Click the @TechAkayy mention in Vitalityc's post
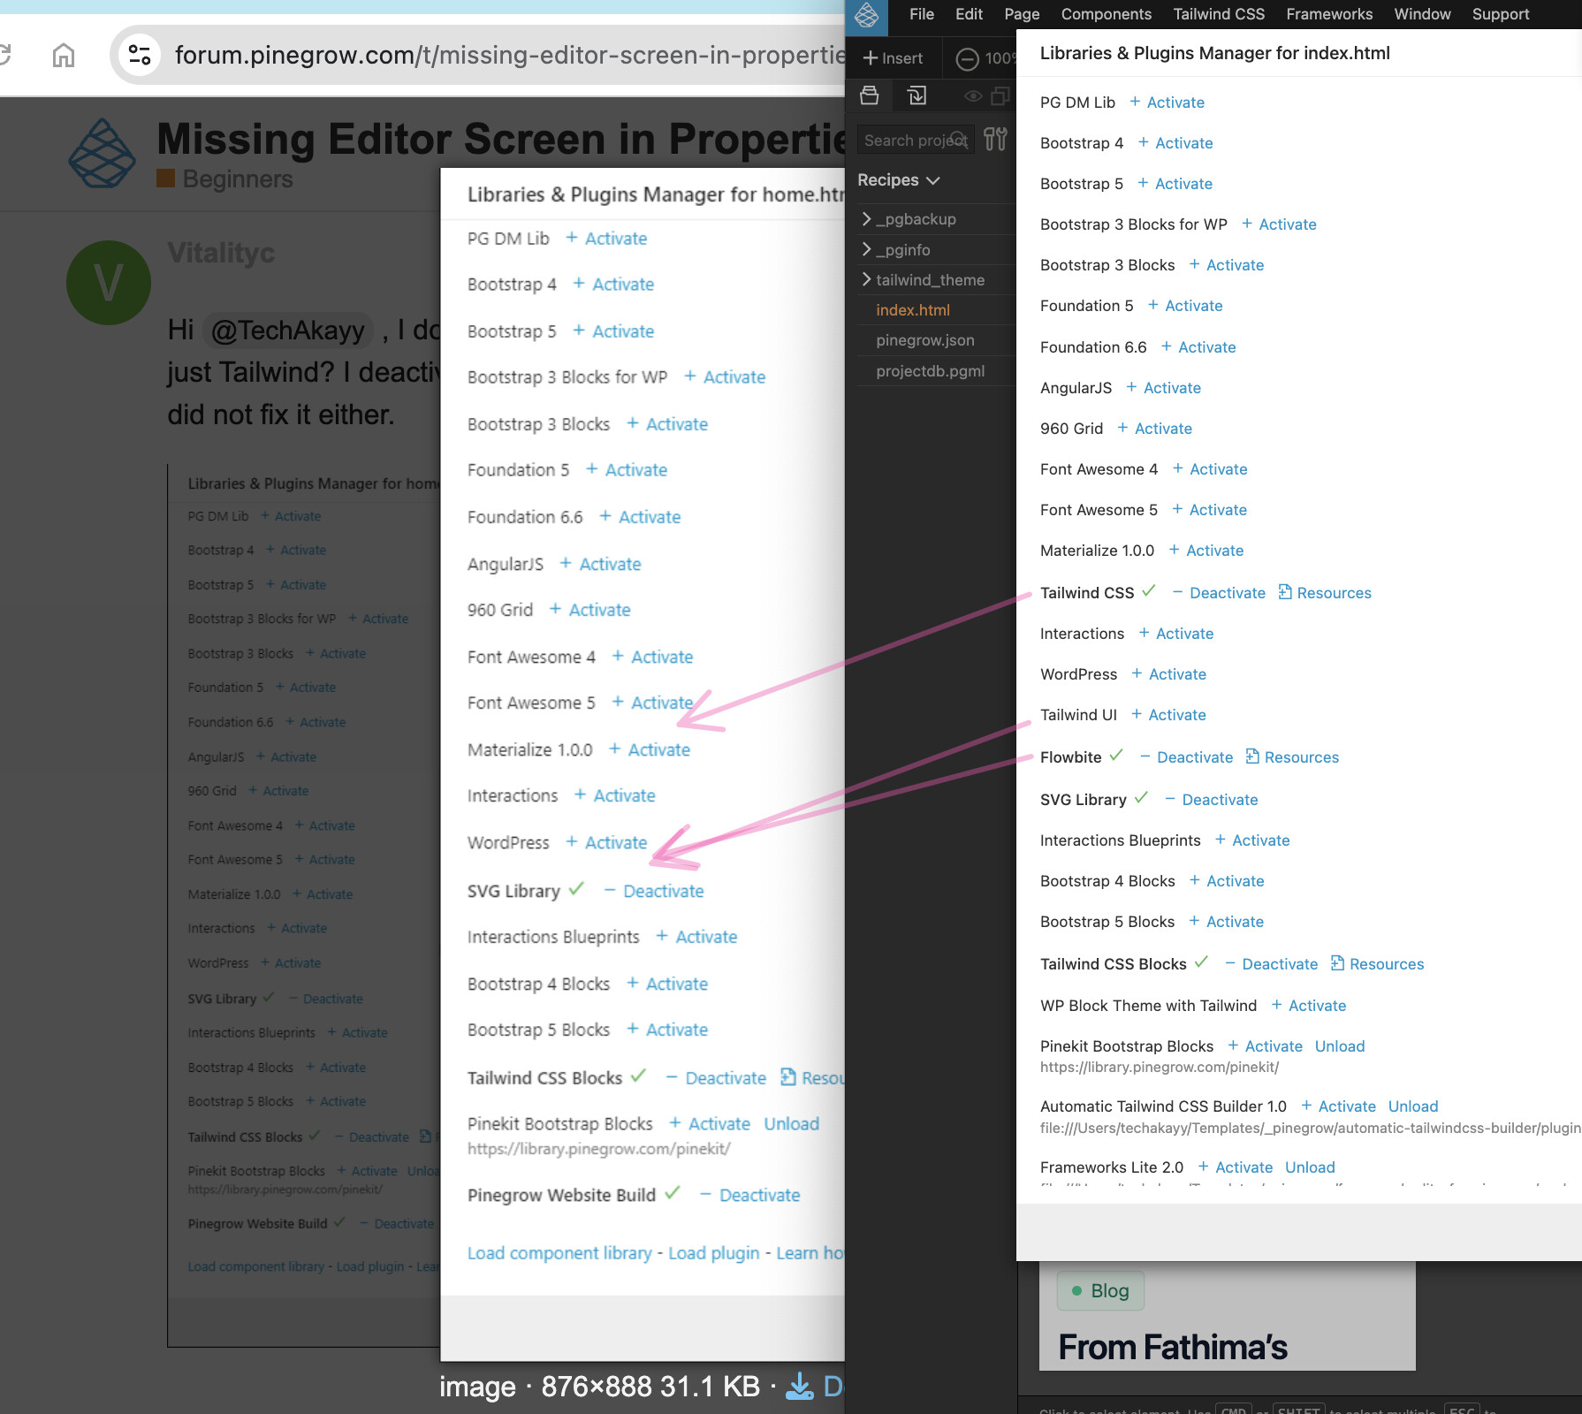This screenshot has width=1582, height=1414. (x=288, y=331)
